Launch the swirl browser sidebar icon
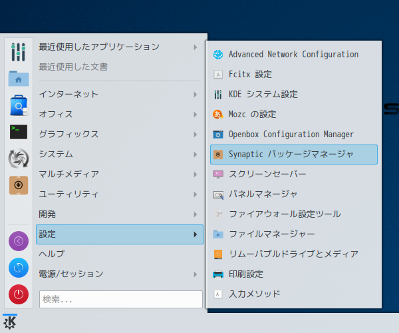 19,159
